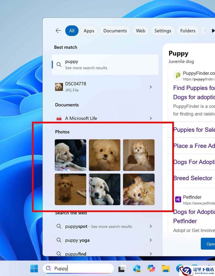Click the PuppyFinder site logo icon

point(178,75)
